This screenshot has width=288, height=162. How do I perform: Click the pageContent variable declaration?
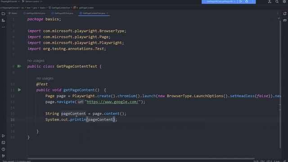tap(73, 113)
